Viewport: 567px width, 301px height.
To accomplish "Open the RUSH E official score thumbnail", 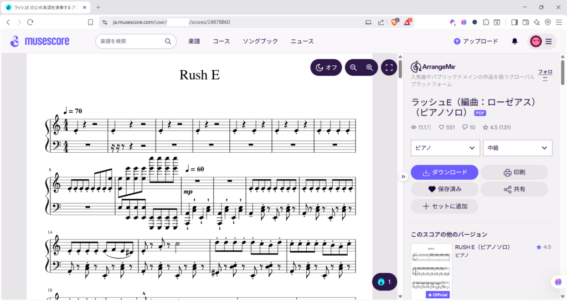I will (430, 272).
